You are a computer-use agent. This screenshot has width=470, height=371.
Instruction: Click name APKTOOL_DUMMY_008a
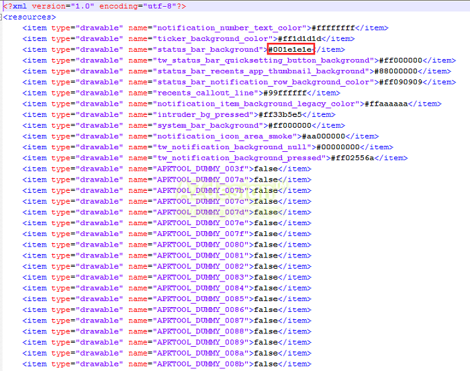pyautogui.click(x=201, y=353)
